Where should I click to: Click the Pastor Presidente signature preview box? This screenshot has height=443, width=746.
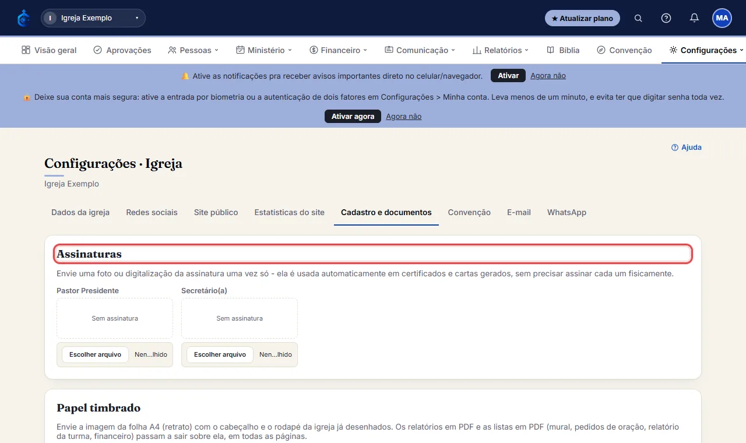[115, 318]
